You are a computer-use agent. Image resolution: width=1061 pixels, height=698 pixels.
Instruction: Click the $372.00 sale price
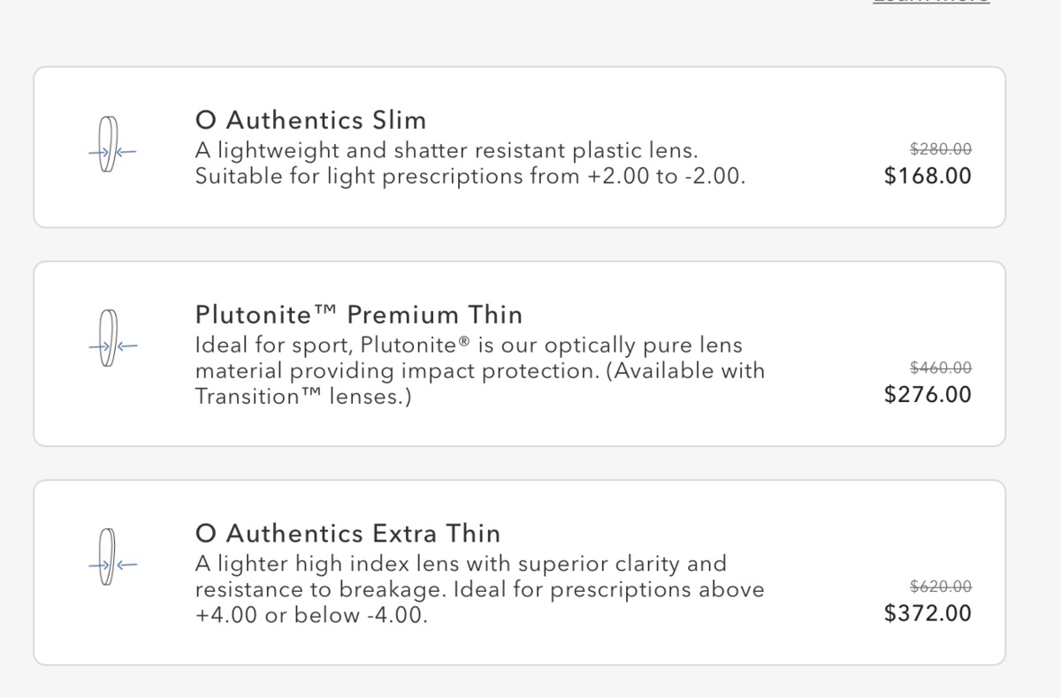927,613
